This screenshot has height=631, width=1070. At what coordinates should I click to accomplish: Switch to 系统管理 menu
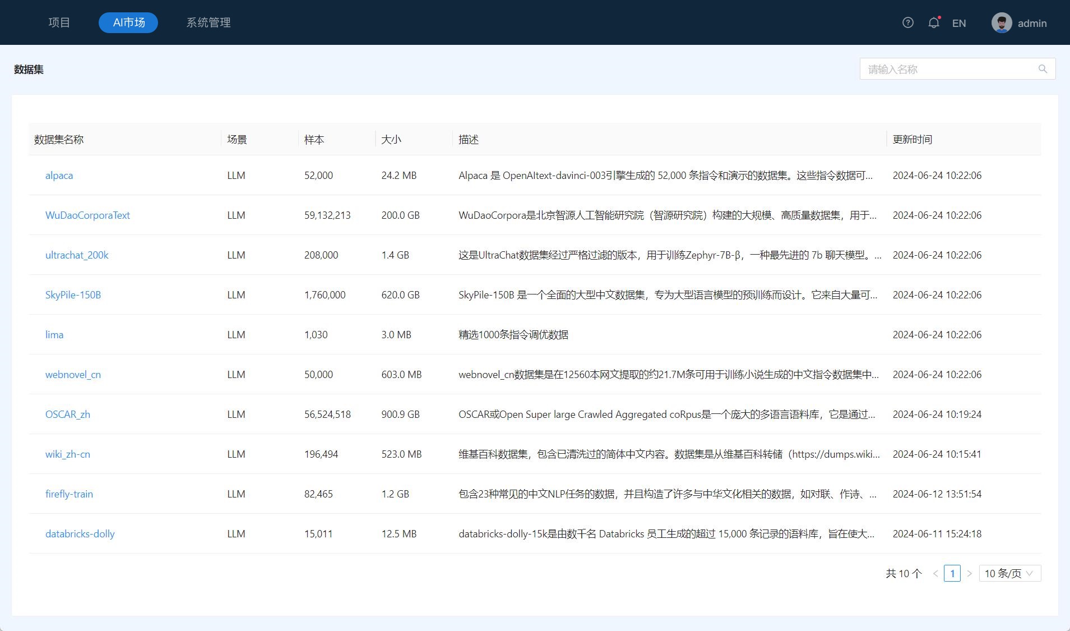[209, 22]
